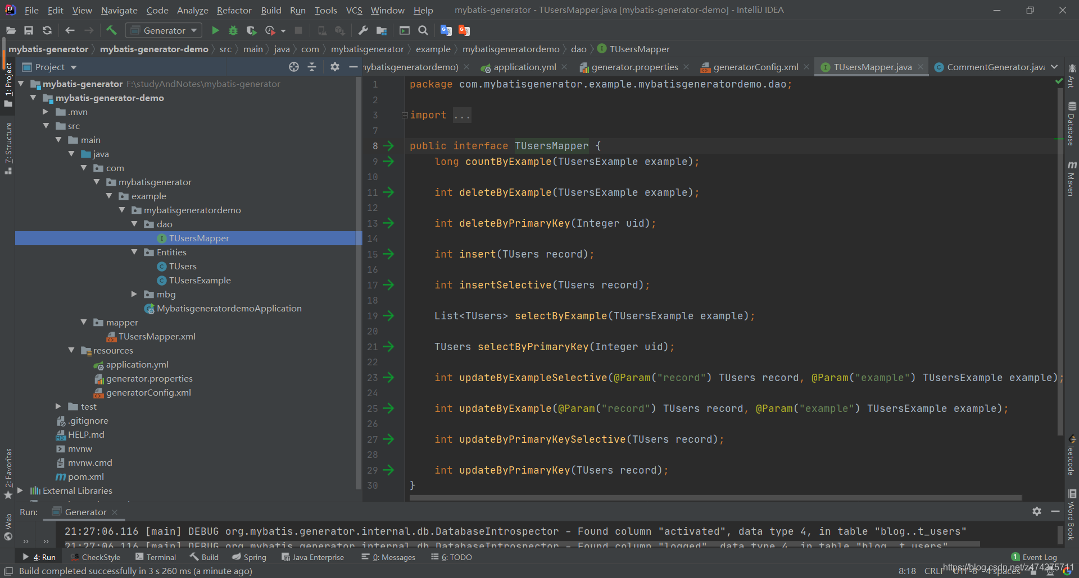
Task: Click the Synchronize refresh toolbar icon
Action: tap(47, 30)
